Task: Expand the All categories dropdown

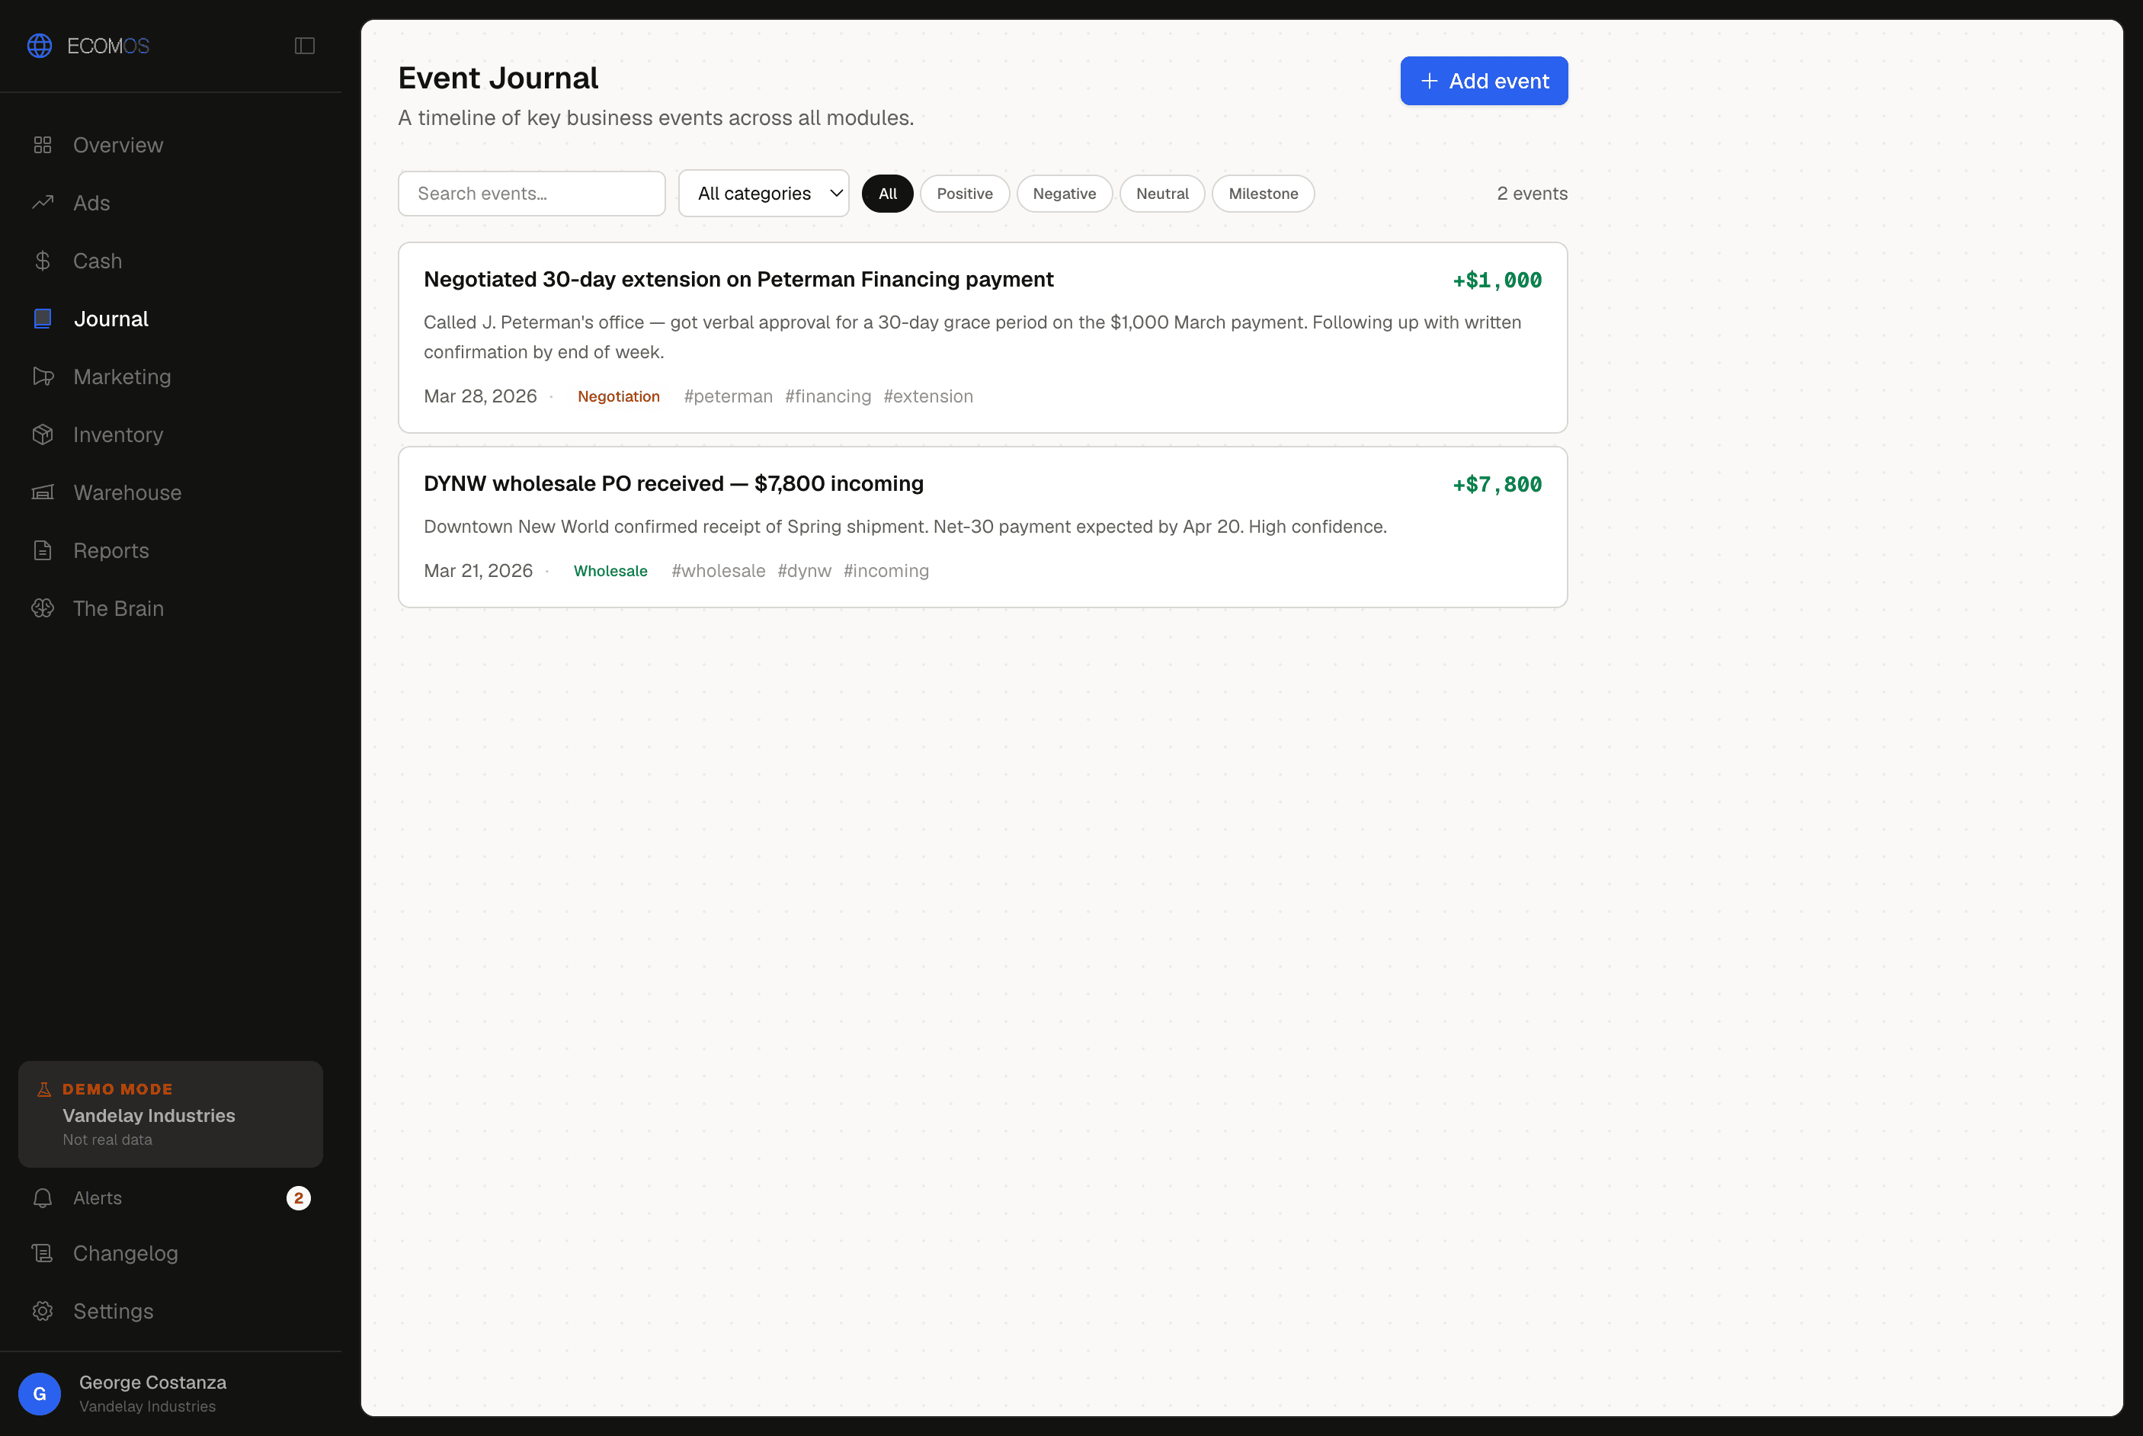Action: 764,194
